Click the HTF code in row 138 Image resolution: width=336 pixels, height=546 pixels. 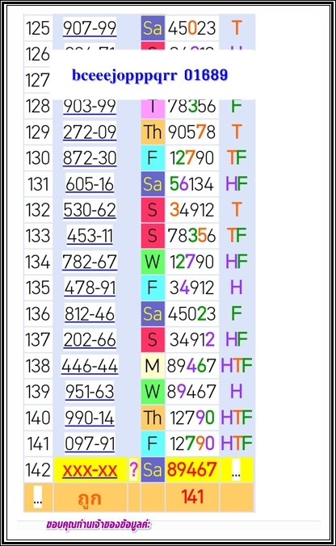click(237, 365)
